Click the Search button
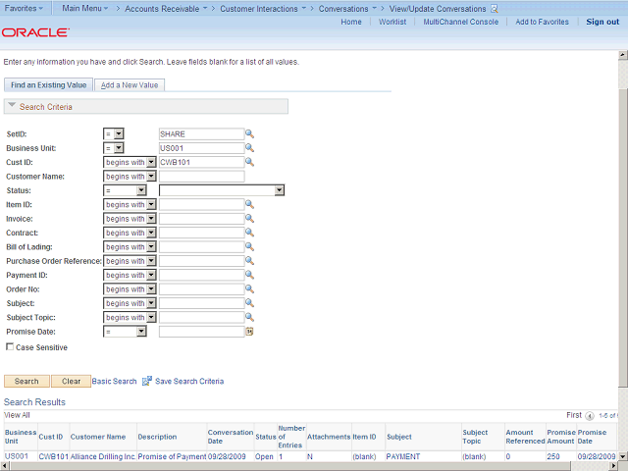The image size is (628, 471). (26, 382)
